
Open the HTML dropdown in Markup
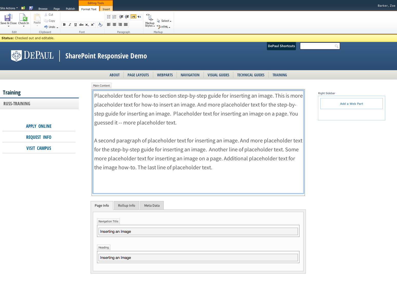pyautogui.click(x=164, y=27)
